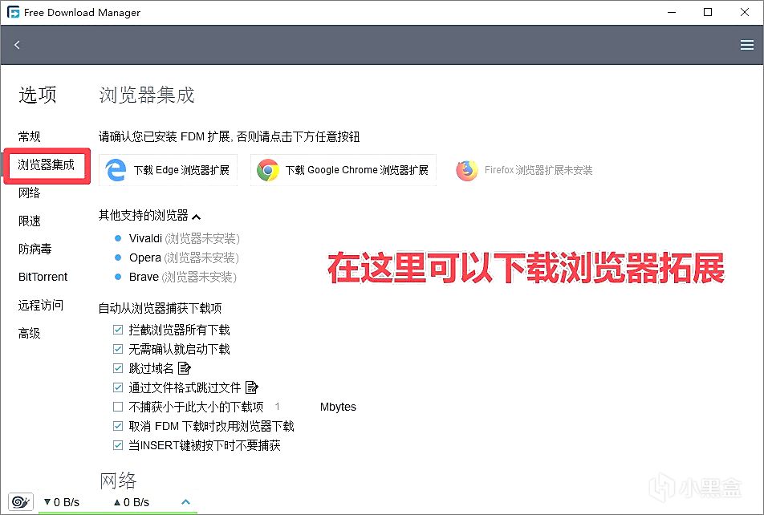
Task: Enable 不捕获小于此大小的下载项
Action: tap(117, 407)
